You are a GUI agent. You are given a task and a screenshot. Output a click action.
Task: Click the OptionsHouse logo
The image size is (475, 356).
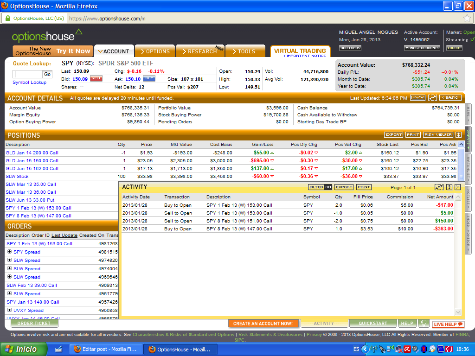pyautogui.click(x=47, y=36)
